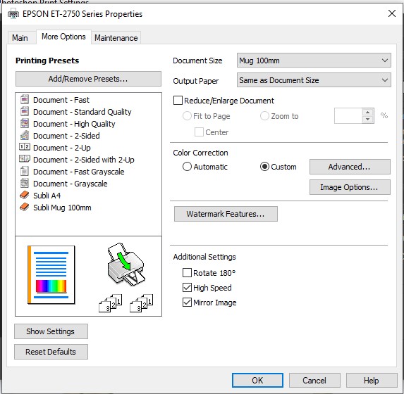Open the Document Size dropdown
Screen dimensions: 404x394
point(314,61)
